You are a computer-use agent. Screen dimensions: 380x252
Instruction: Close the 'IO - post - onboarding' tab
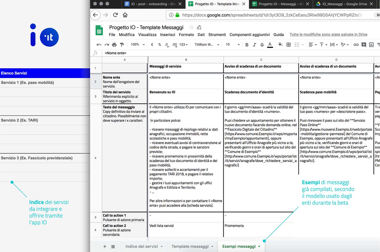180,4
